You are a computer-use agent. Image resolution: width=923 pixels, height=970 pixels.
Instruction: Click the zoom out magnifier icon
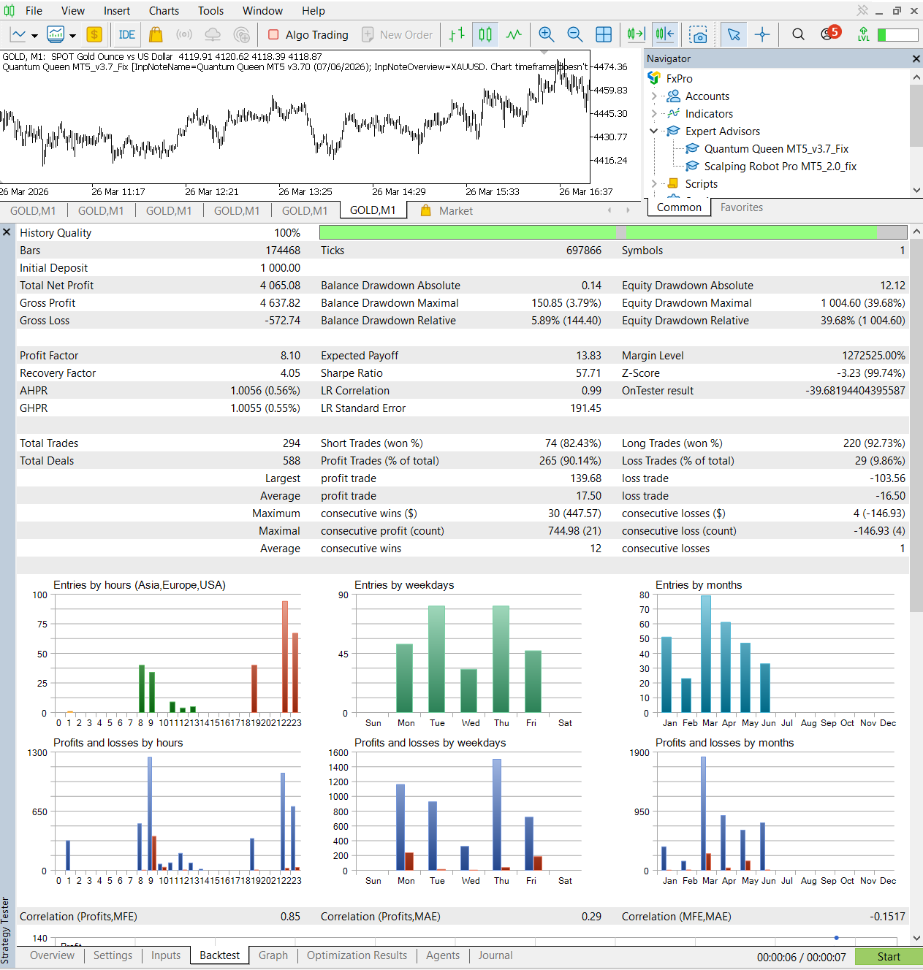coord(574,34)
